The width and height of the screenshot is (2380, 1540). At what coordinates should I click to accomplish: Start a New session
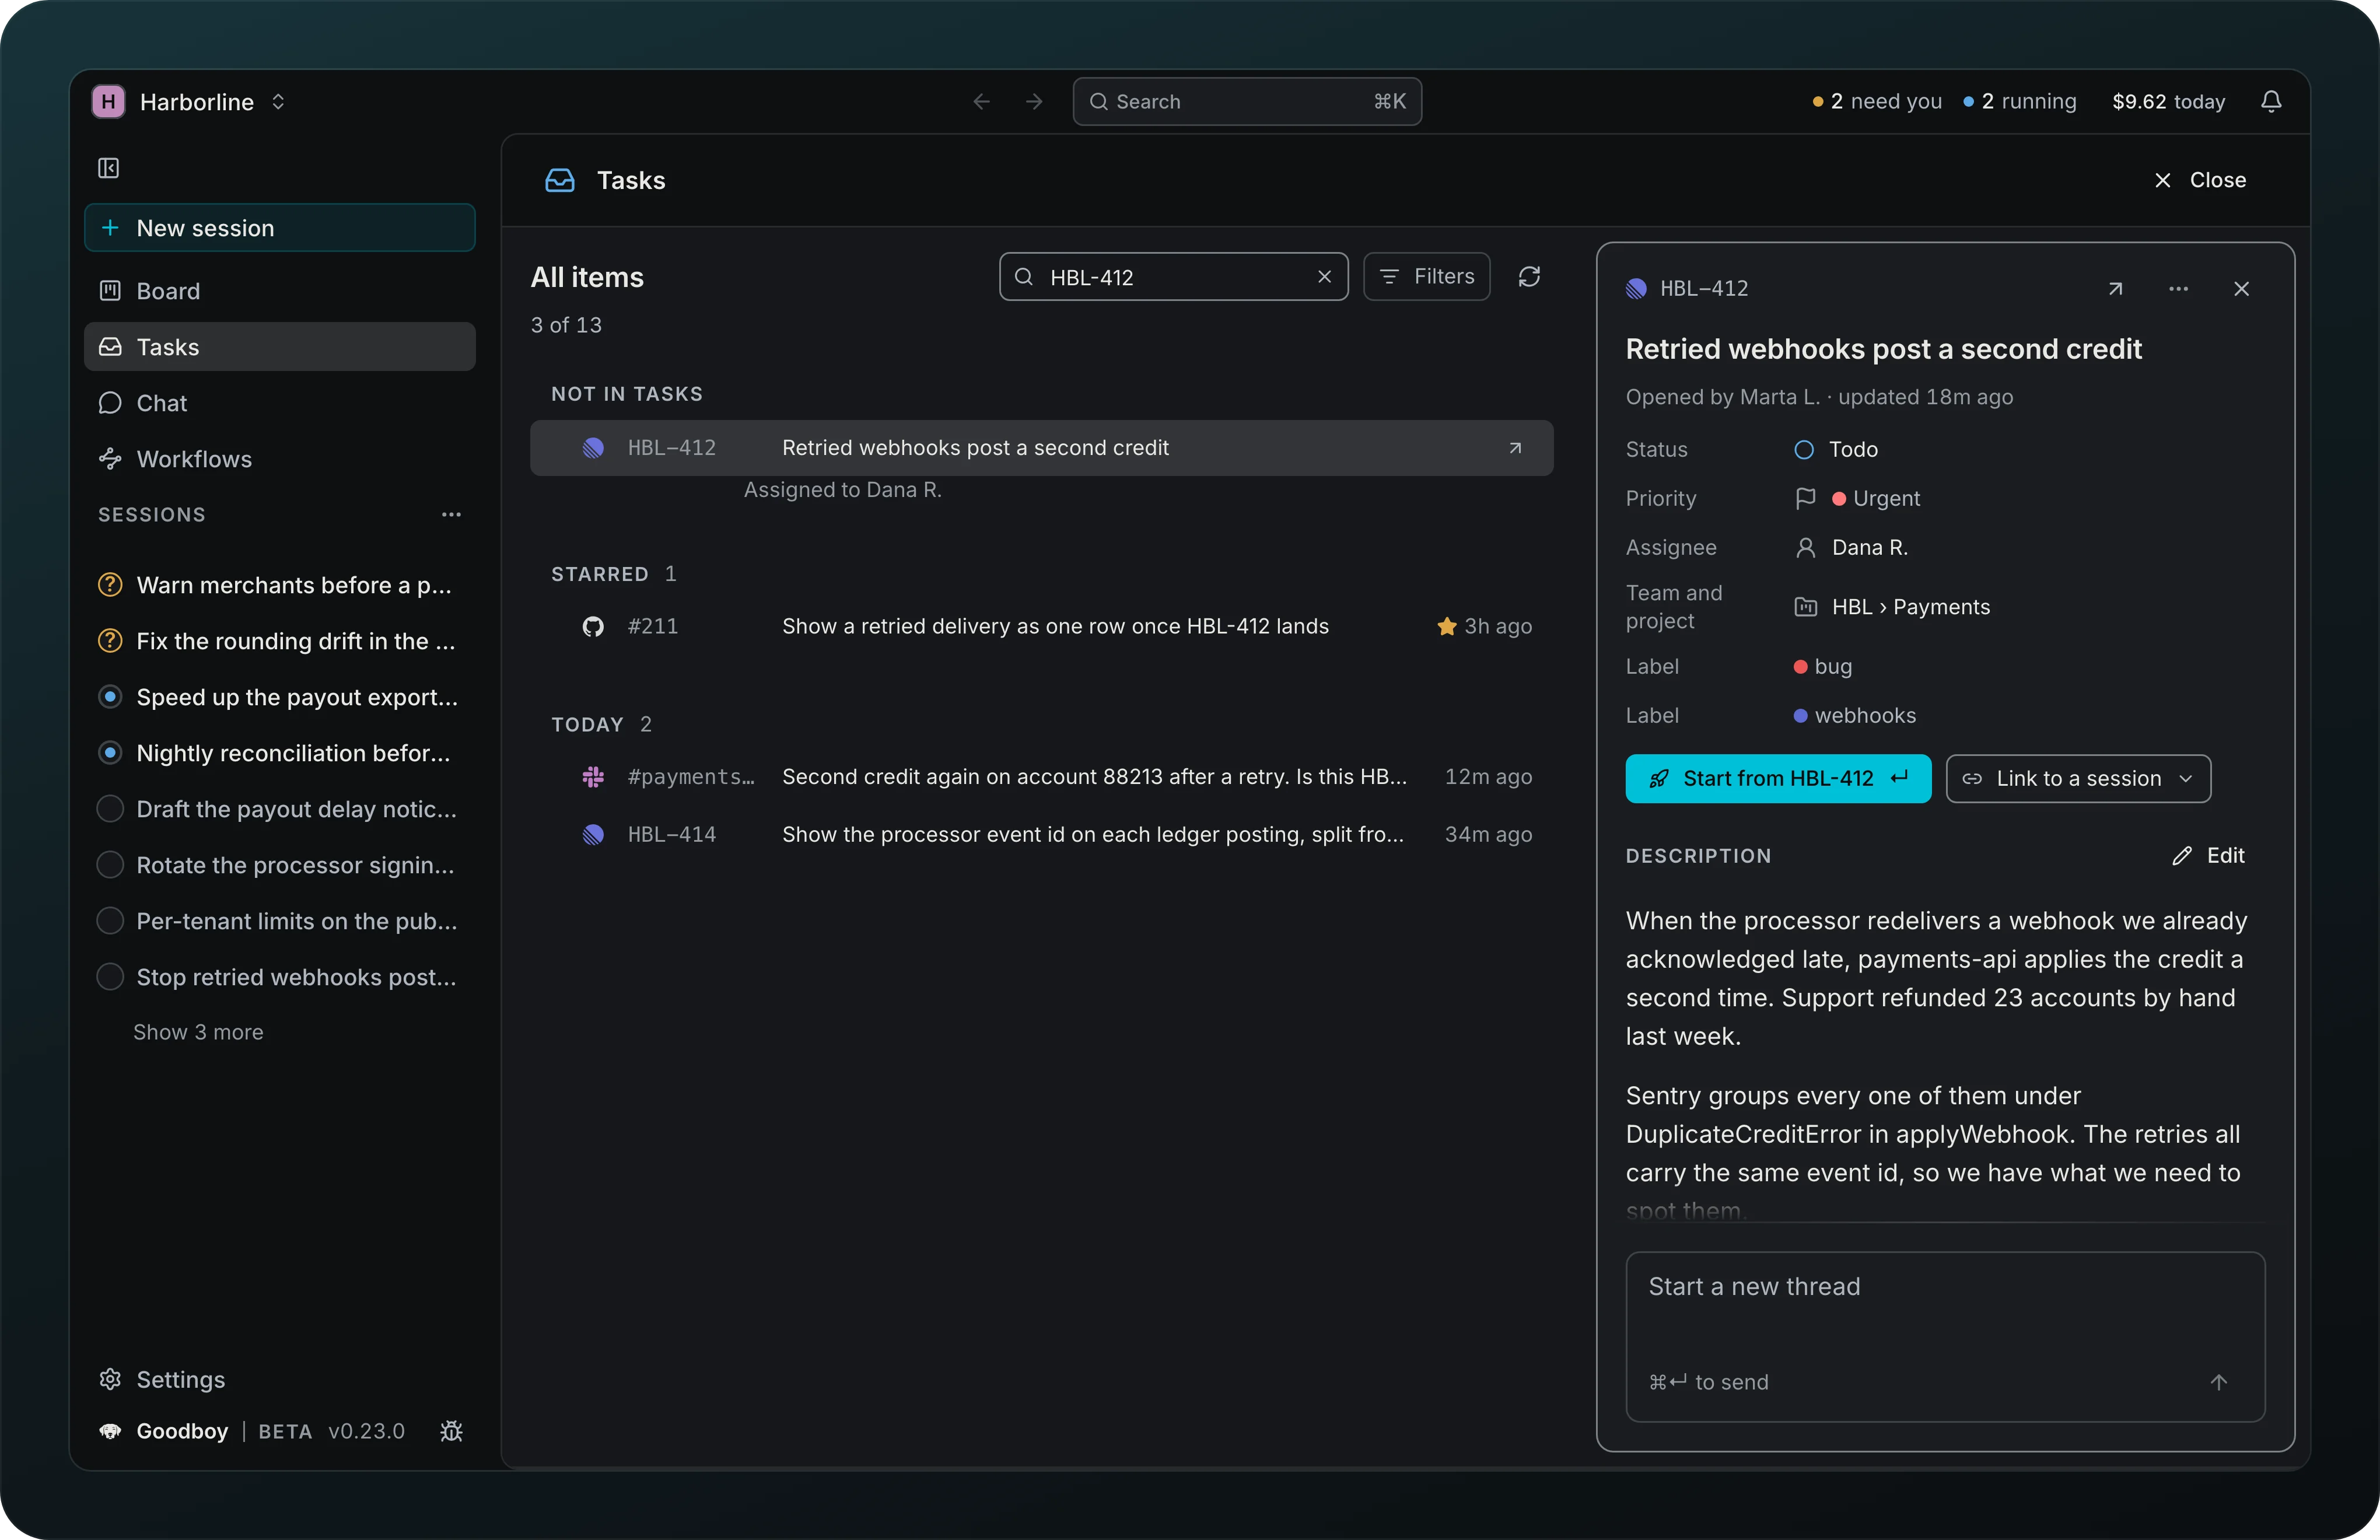(x=280, y=228)
